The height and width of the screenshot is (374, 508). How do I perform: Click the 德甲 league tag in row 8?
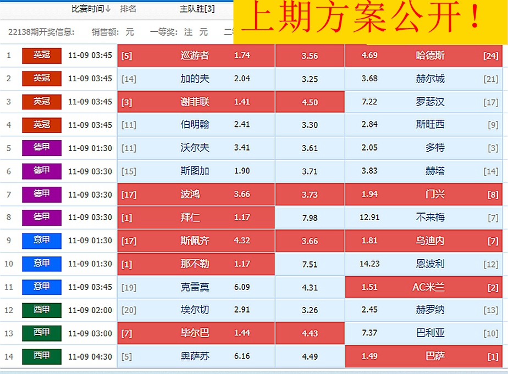coord(41,217)
